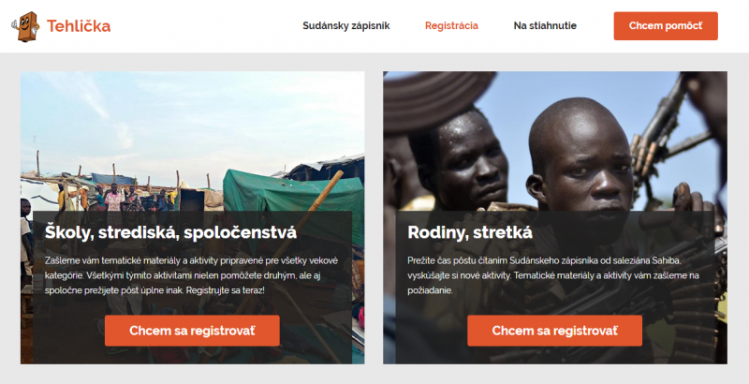749x384 pixels.
Task: Click the Tehlička brick mascot logo icon
Action: [x=25, y=26]
